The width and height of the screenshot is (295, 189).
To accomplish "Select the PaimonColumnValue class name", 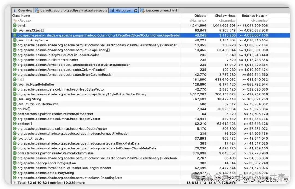I will click(55, 153).
